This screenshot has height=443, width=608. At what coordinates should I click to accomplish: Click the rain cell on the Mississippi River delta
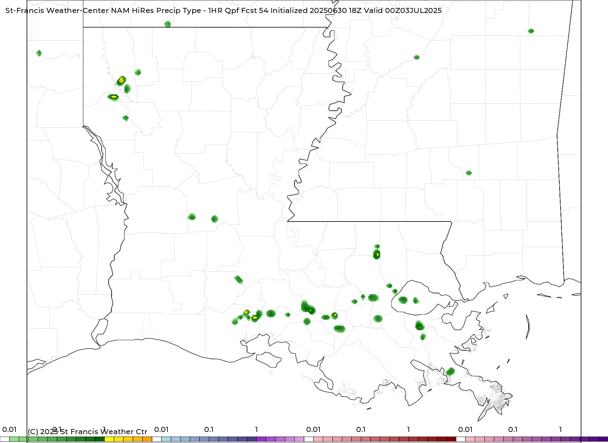pyautogui.click(x=450, y=371)
